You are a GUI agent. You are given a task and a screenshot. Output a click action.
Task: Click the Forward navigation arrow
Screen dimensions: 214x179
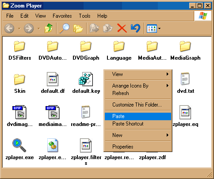coord(29,28)
